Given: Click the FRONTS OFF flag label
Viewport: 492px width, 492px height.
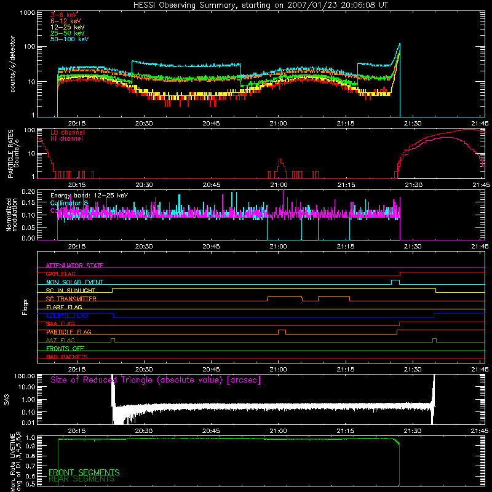Looking at the screenshot, I should 65,348.
